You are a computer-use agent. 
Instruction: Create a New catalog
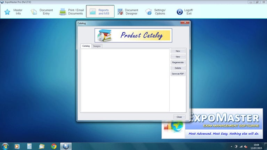pyautogui.click(x=178, y=51)
